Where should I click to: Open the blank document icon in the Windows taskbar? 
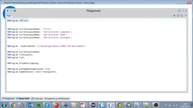22,105
